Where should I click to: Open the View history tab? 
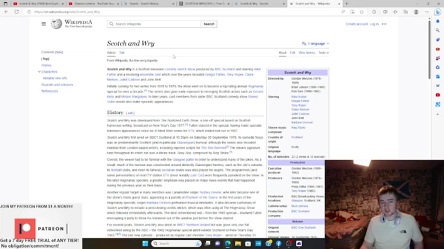pyautogui.click(x=307, y=53)
